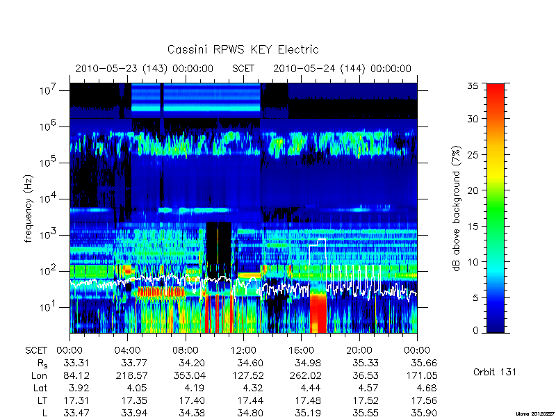Screen dimensions: 556x417
Task: Click the SCET 04:00 time label
Action: pyautogui.click(x=127, y=351)
